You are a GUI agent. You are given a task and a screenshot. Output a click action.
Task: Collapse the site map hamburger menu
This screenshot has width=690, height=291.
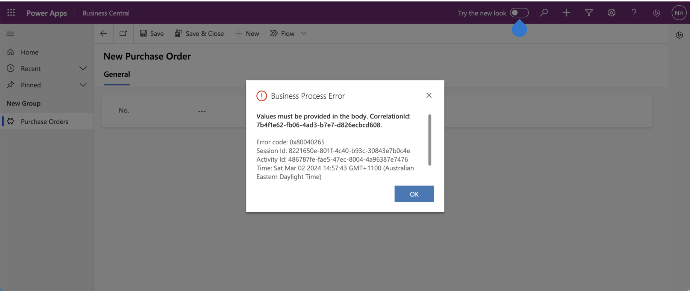tap(11, 34)
